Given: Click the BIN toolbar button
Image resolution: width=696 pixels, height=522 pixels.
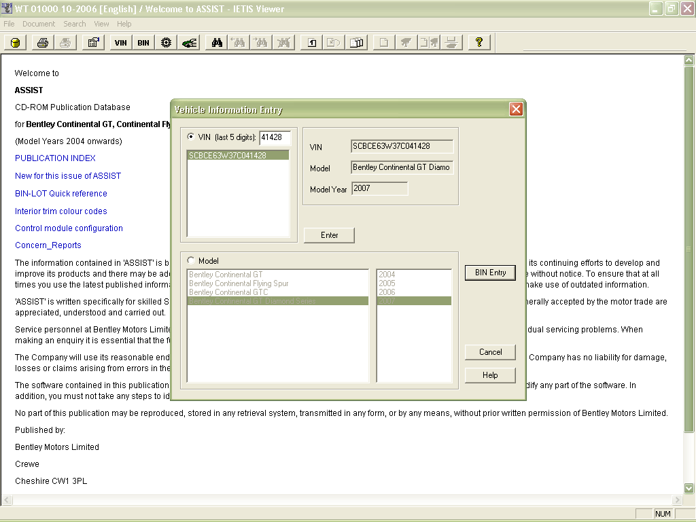Looking at the screenshot, I should (143, 43).
